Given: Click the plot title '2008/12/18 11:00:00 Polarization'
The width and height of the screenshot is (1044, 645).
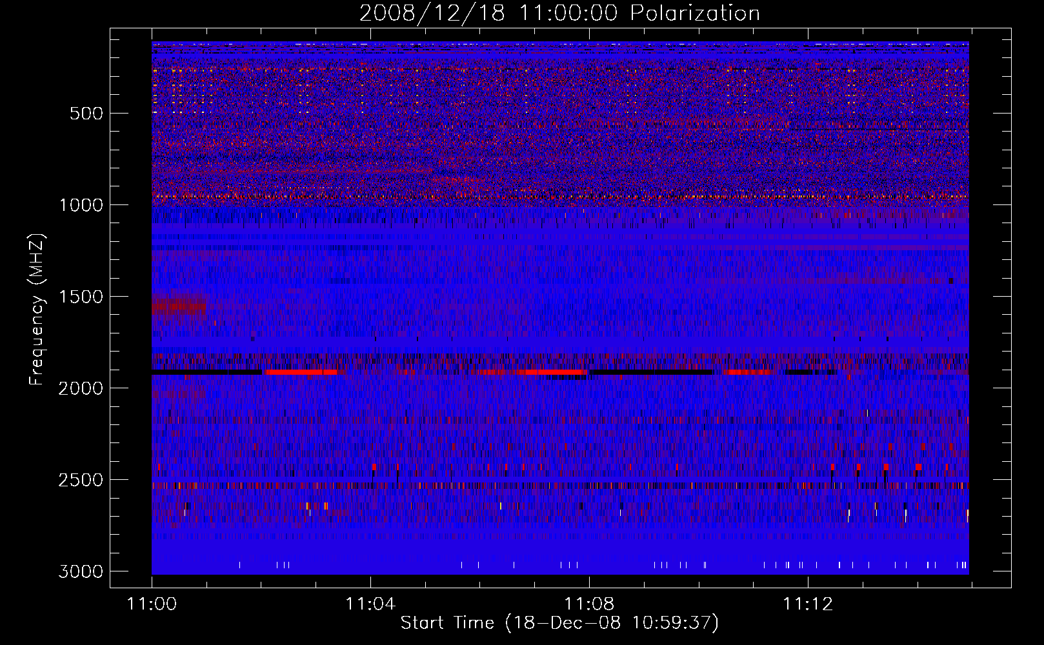Looking at the screenshot, I should [559, 13].
